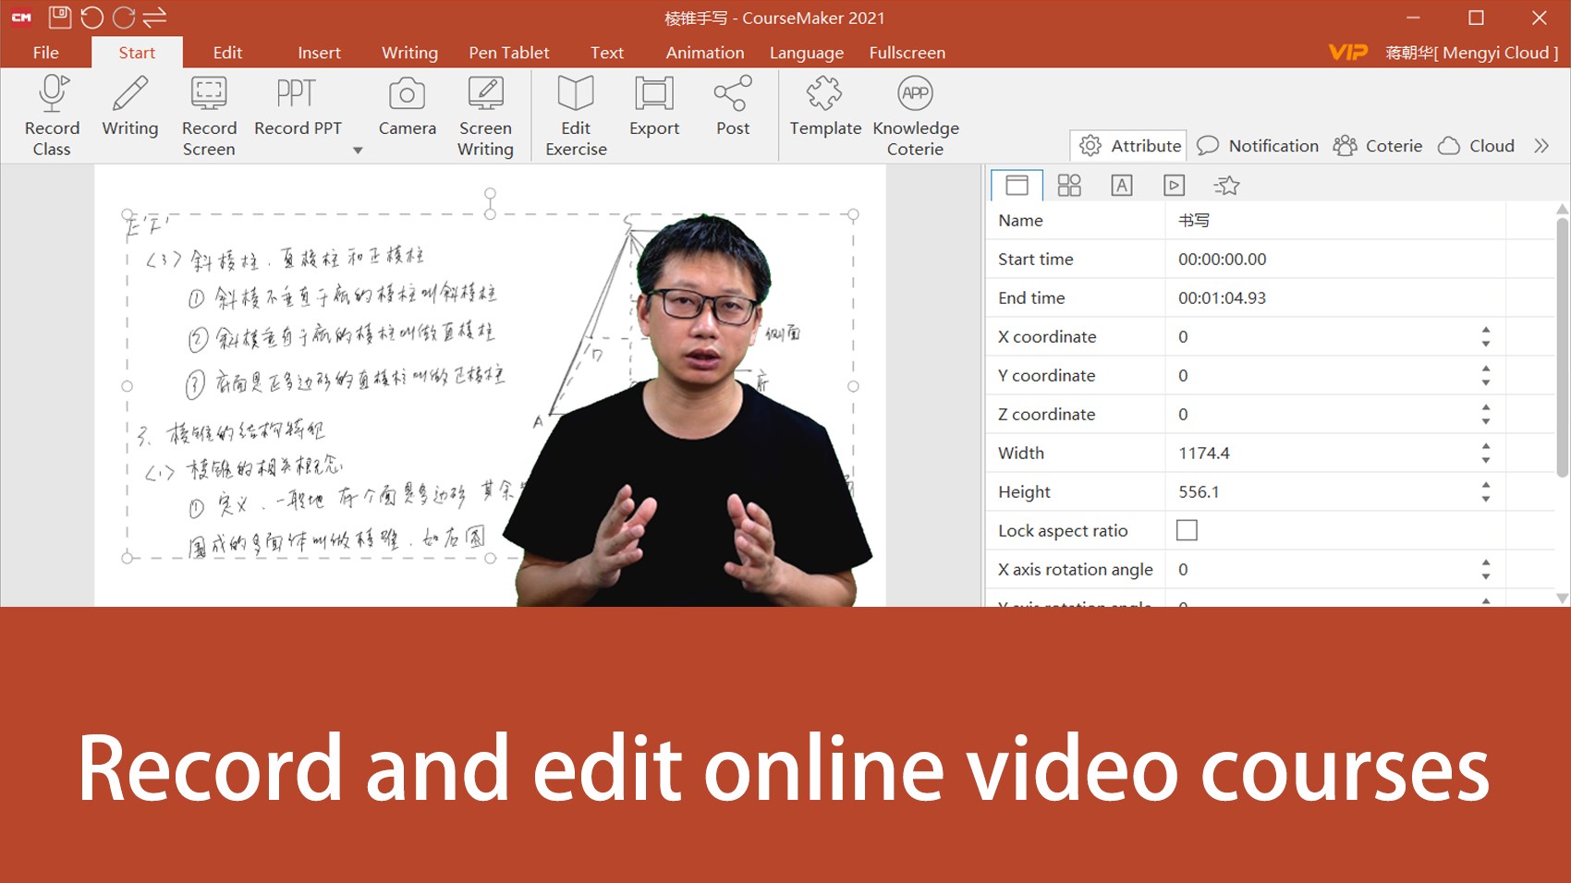The image size is (1571, 883).
Task: Switch to the Start ribbon tab
Action: tap(137, 53)
